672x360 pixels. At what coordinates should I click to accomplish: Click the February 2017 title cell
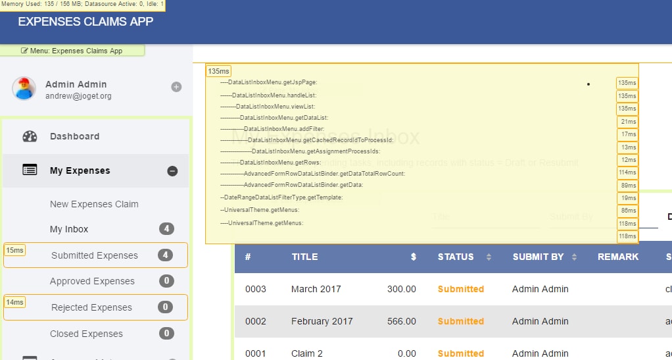tap(322, 321)
